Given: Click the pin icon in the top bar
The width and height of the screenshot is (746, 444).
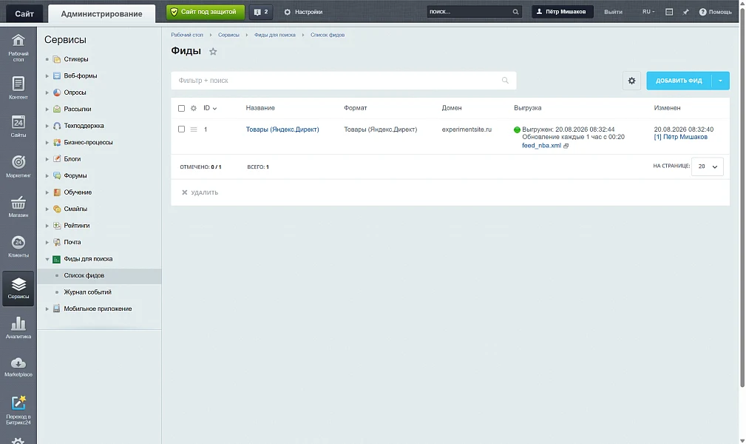Looking at the screenshot, I should pyautogui.click(x=685, y=12).
